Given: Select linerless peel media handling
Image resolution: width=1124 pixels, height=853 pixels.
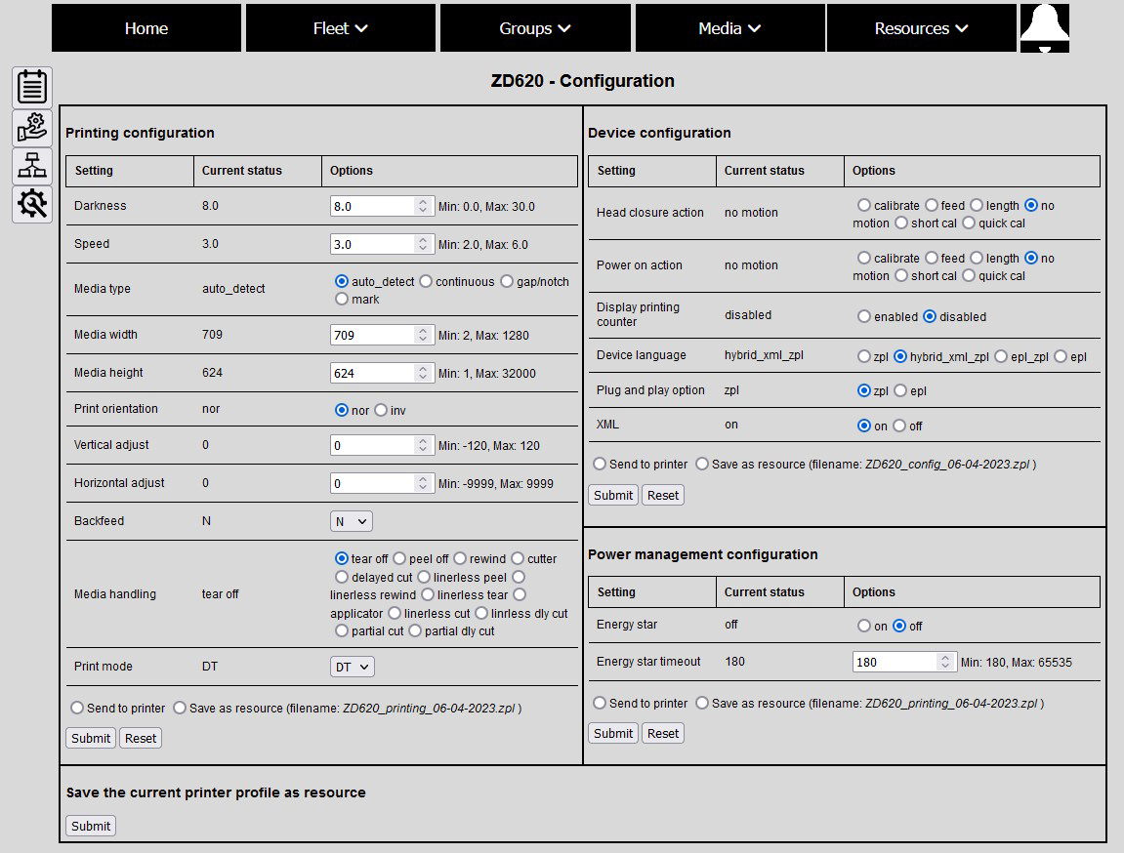Looking at the screenshot, I should point(424,577).
